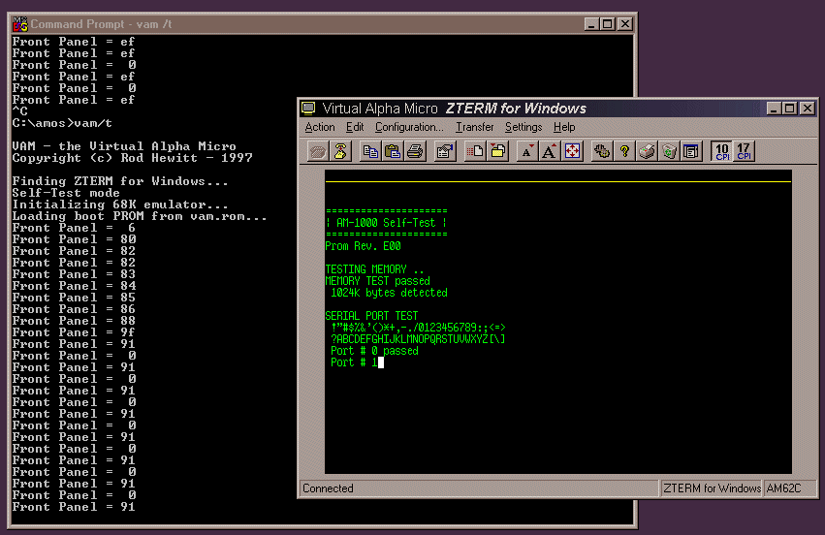825x535 pixels.
Task: Click the Paste clipboard icon
Action: pos(393,151)
